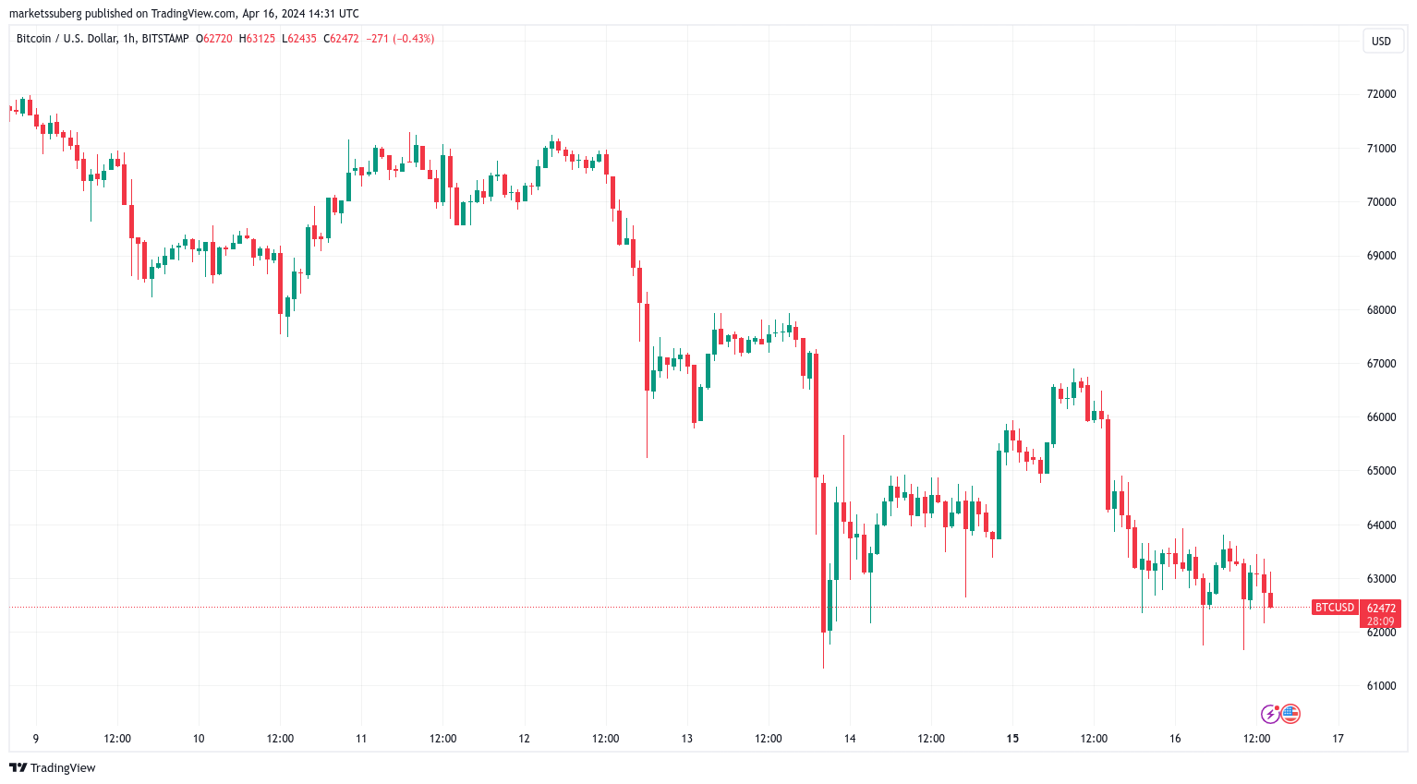Click the BTCUSD price label tag

coord(1335,608)
